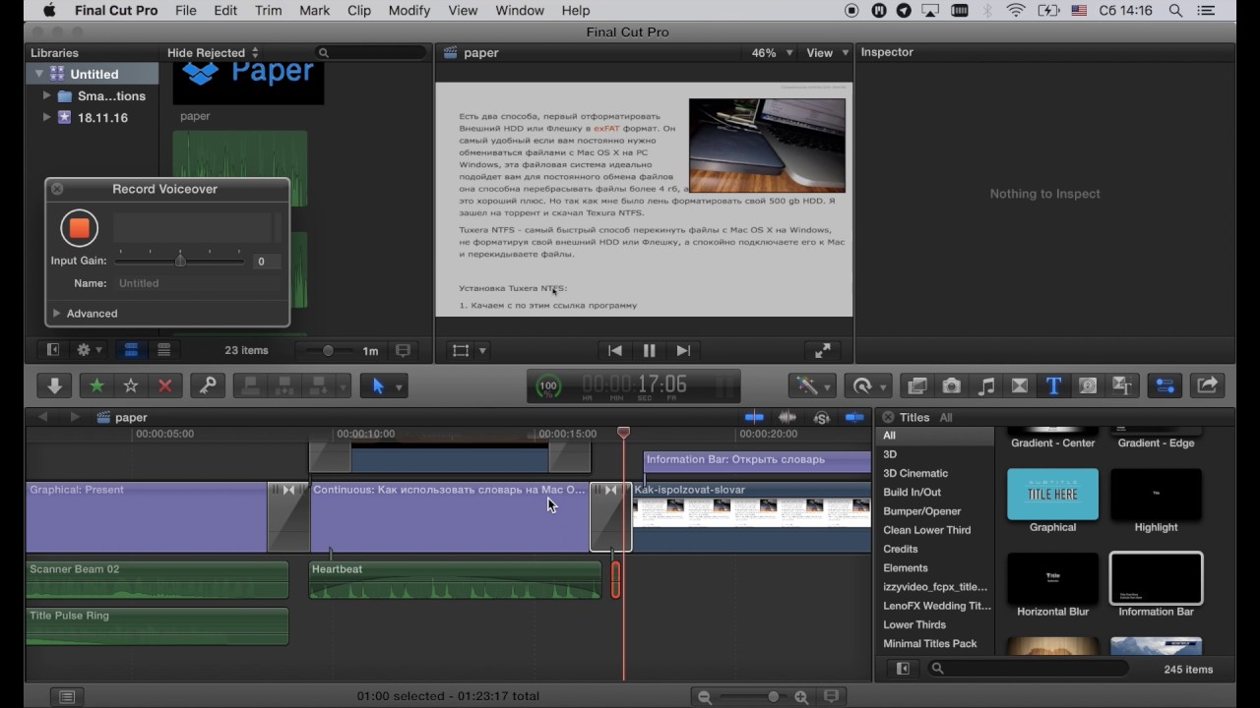Toggle audio skimming in the timeline
1260x708 pixels.
click(x=787, y=418)
